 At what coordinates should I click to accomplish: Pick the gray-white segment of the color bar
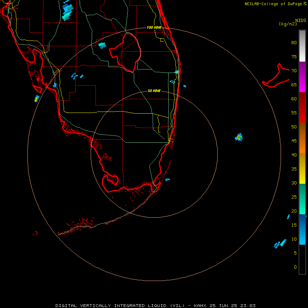[x=302, y=46]
